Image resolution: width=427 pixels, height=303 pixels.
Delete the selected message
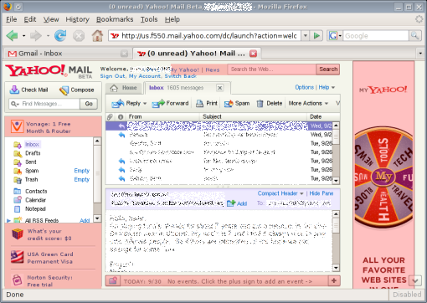coord(270,103)
